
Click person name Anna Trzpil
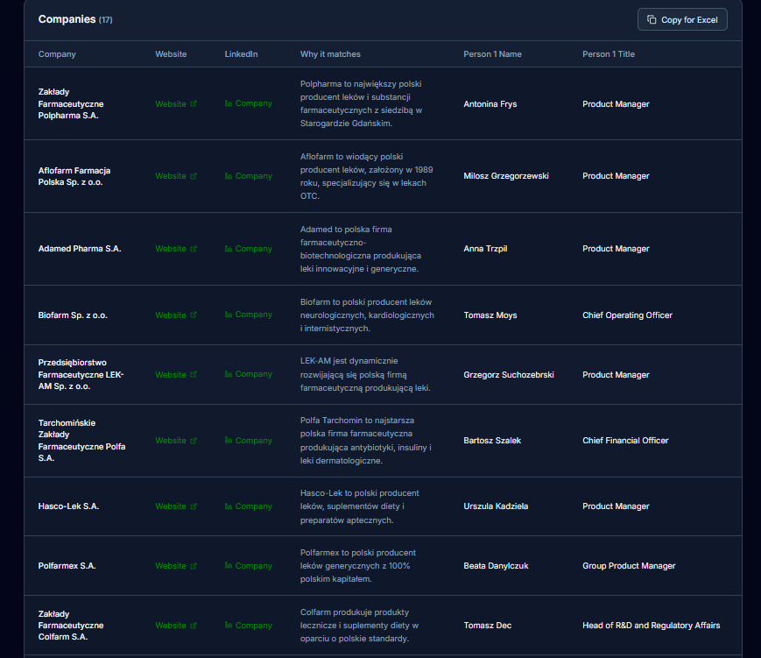click(485, 249)
